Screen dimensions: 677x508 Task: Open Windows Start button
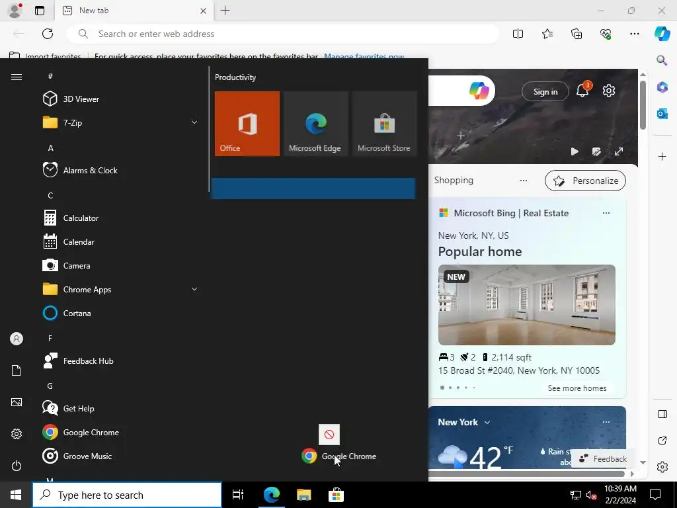pyautogui.click(x=16, y=495)
